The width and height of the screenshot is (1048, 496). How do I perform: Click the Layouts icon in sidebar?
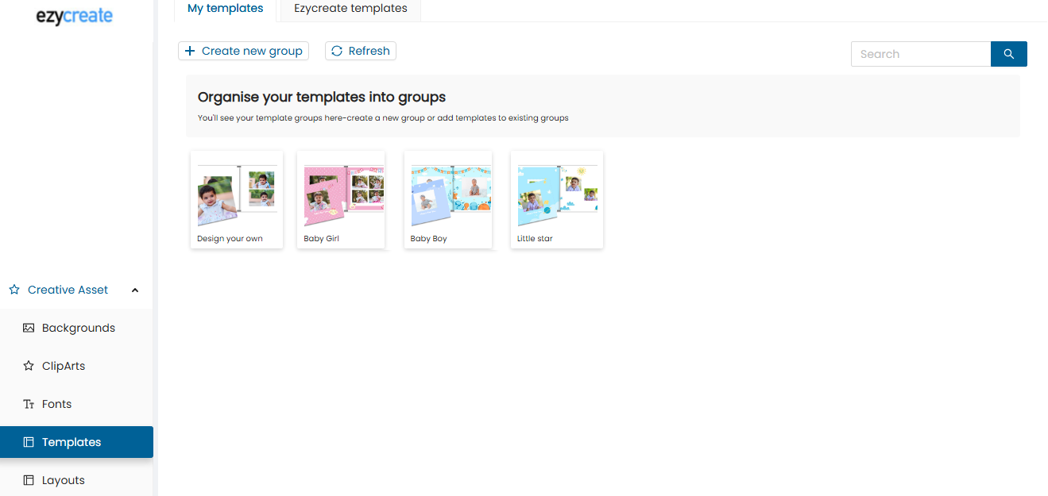tap(29, 480)
